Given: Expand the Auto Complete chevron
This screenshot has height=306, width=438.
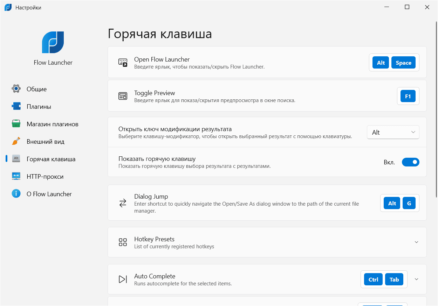Looking at the screenshot, I should pyautogui.click(x=416, y=279).
